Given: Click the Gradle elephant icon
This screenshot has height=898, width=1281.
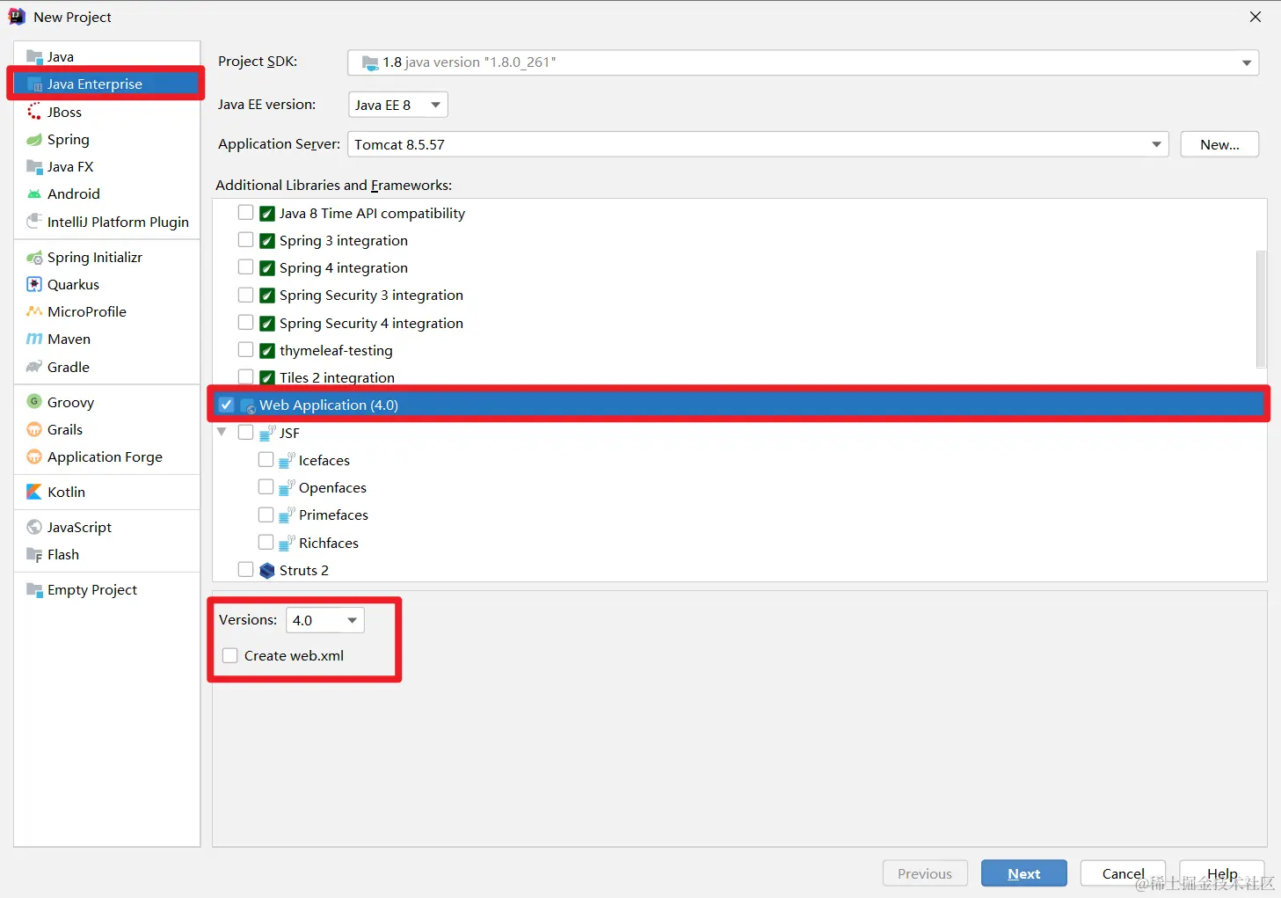Looking at the screenshot, I should tap(34, 367).
